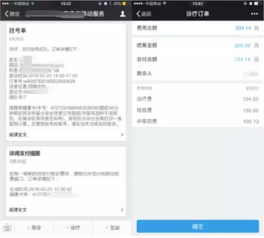Open the account profile person icon
This screenshot has height=238, width=264.
point(123,14)
